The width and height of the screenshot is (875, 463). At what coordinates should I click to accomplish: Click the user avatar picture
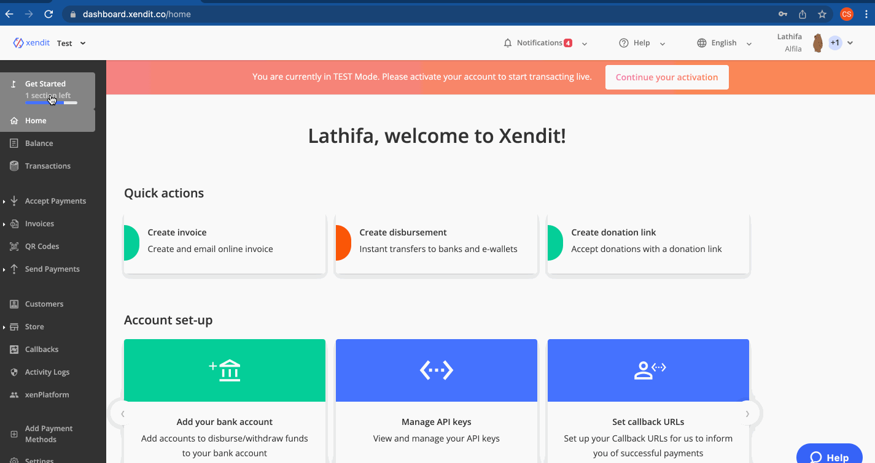(x=818, y=43)
